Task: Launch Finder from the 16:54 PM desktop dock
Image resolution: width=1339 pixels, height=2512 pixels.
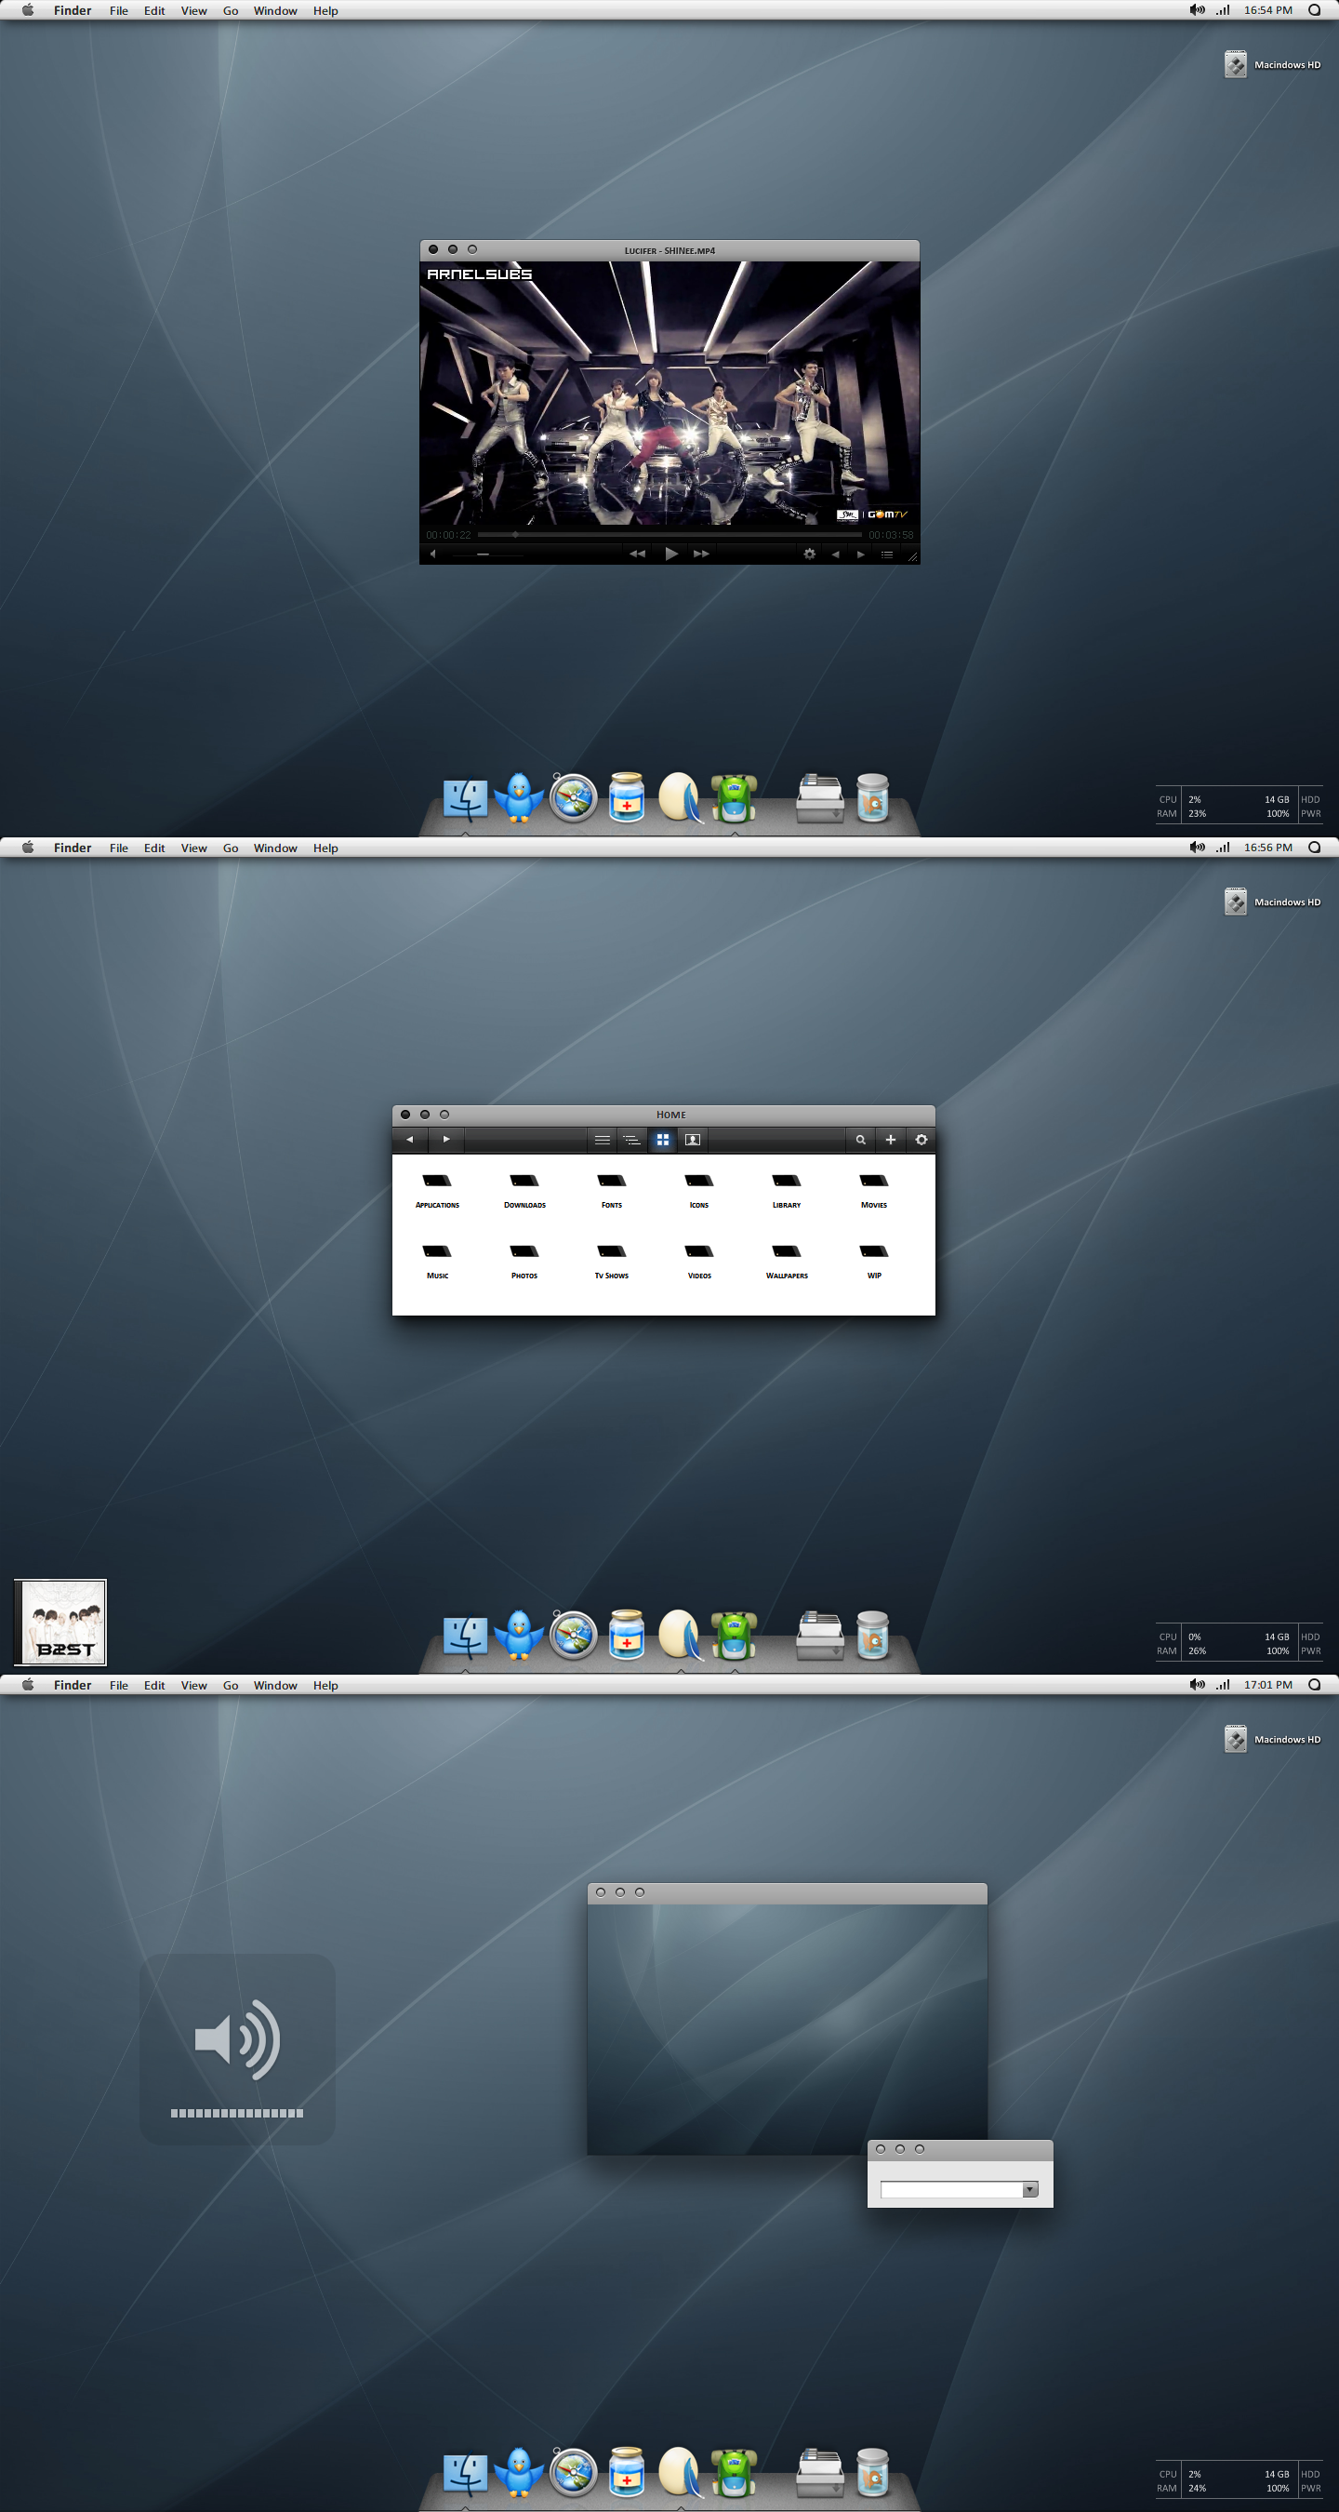Action: pyautogui.click(x=466, y=799)
